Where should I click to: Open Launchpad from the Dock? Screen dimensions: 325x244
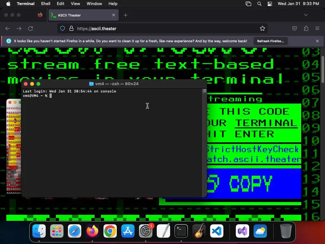57,231
